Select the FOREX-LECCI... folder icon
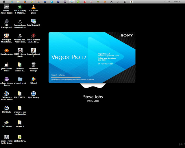 tap(20, 95)
